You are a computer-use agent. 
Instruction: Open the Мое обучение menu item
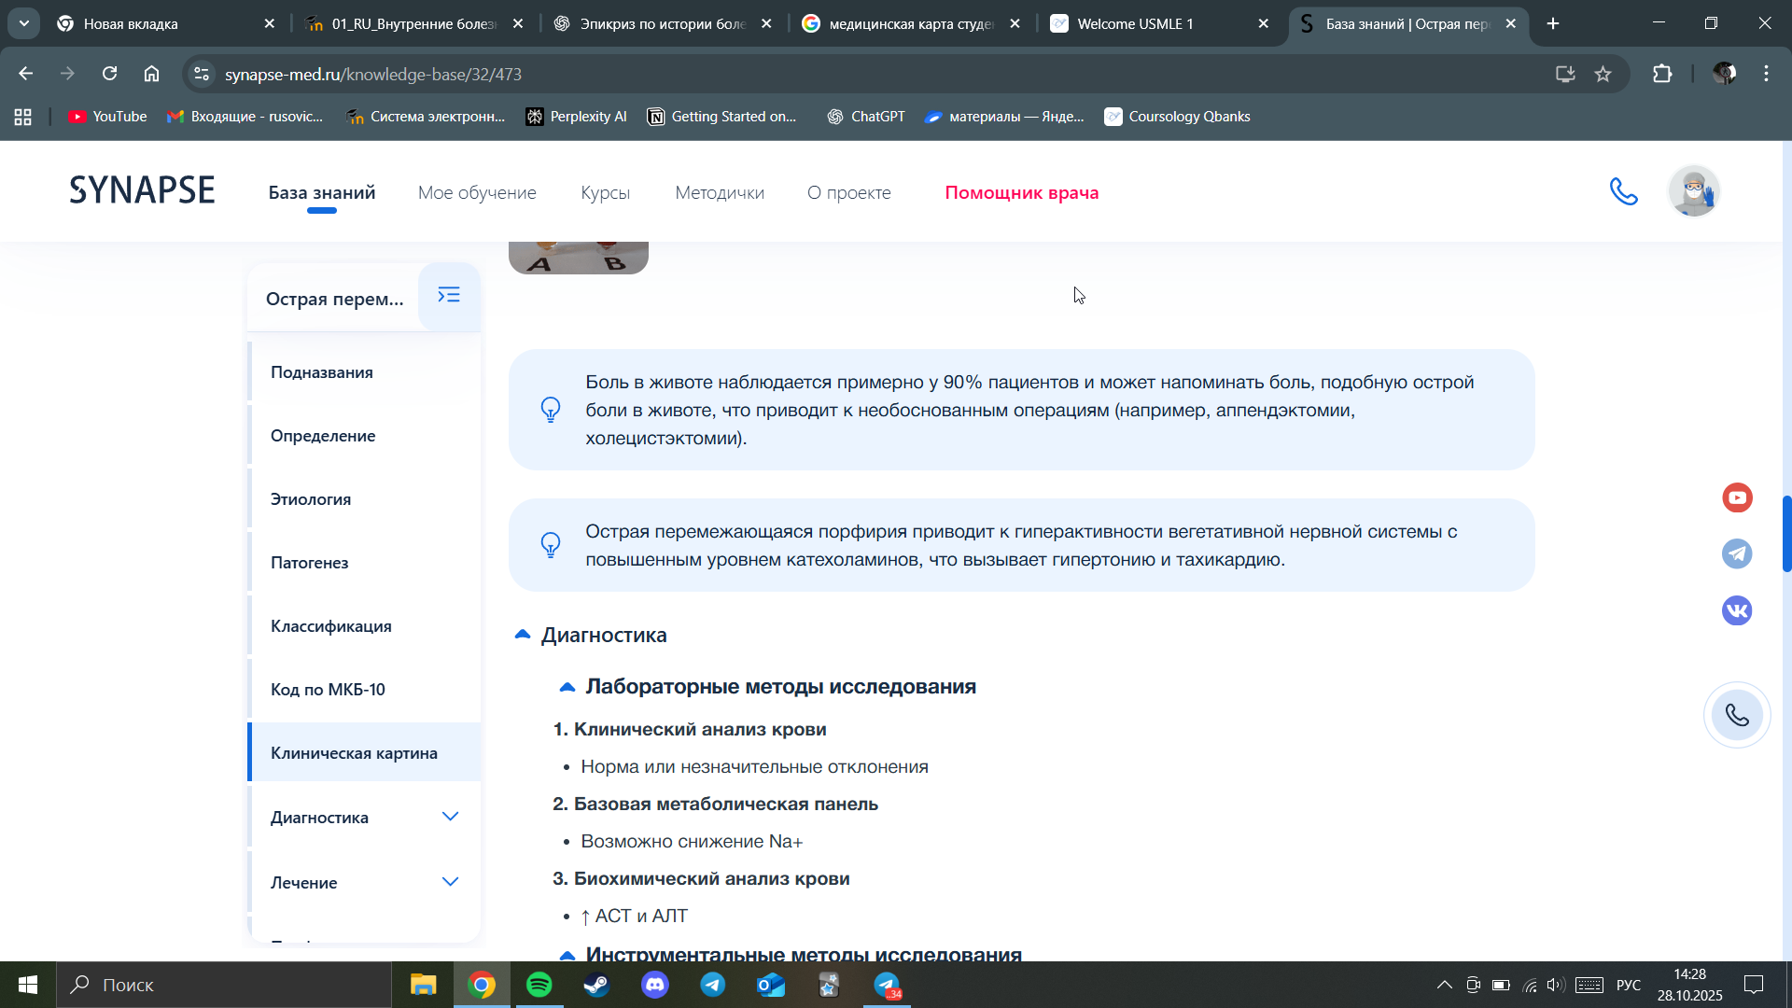click(x=477, y=193)
